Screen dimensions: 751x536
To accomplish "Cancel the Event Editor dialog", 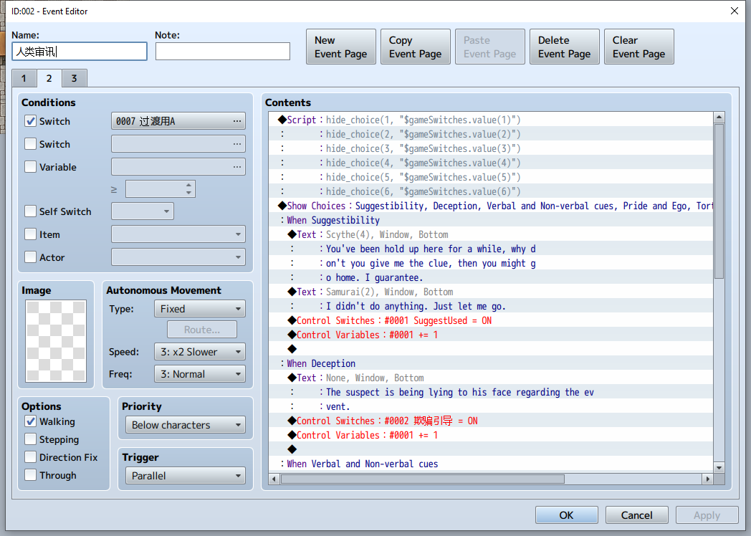I will point(636,515).
